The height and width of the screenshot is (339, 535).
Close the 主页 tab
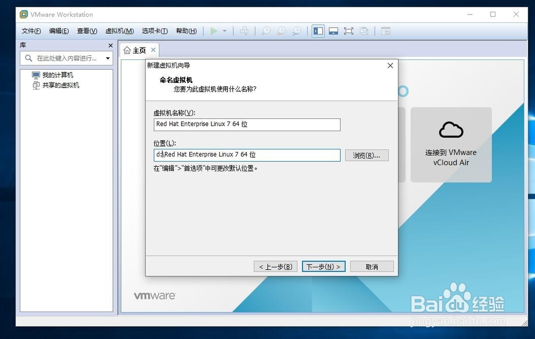coord(153,50)
